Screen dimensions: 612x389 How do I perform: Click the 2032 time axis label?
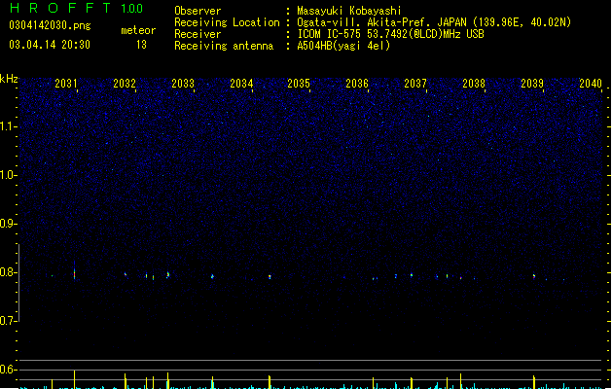[x=125, y=84]
